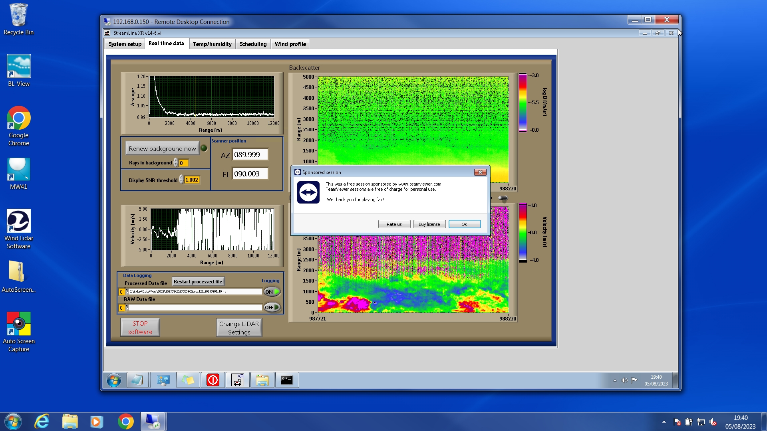The width and height of the screenshot is (767, 431).
Task: Switch to Wind profile tab
Action: (x=290, y=44)
